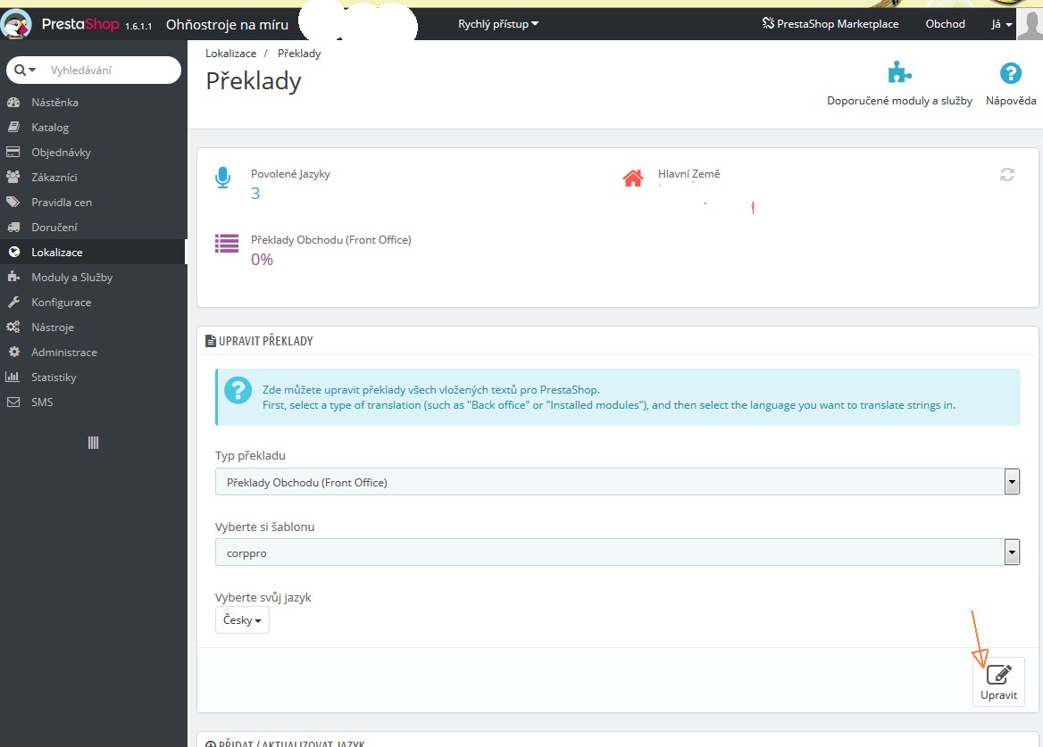Open the Česky language selector
This screenshot has width=1043, height=747.
(242, 620)
